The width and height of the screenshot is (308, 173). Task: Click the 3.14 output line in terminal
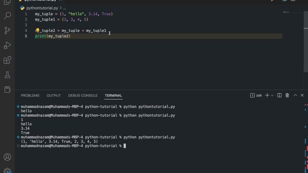tap(25, 128)
